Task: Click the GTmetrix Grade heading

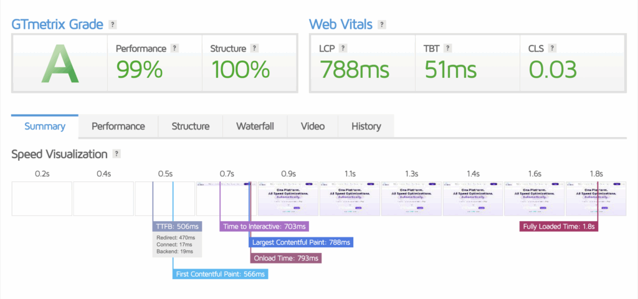Action: pyautogui.click(x=57, y=24)
